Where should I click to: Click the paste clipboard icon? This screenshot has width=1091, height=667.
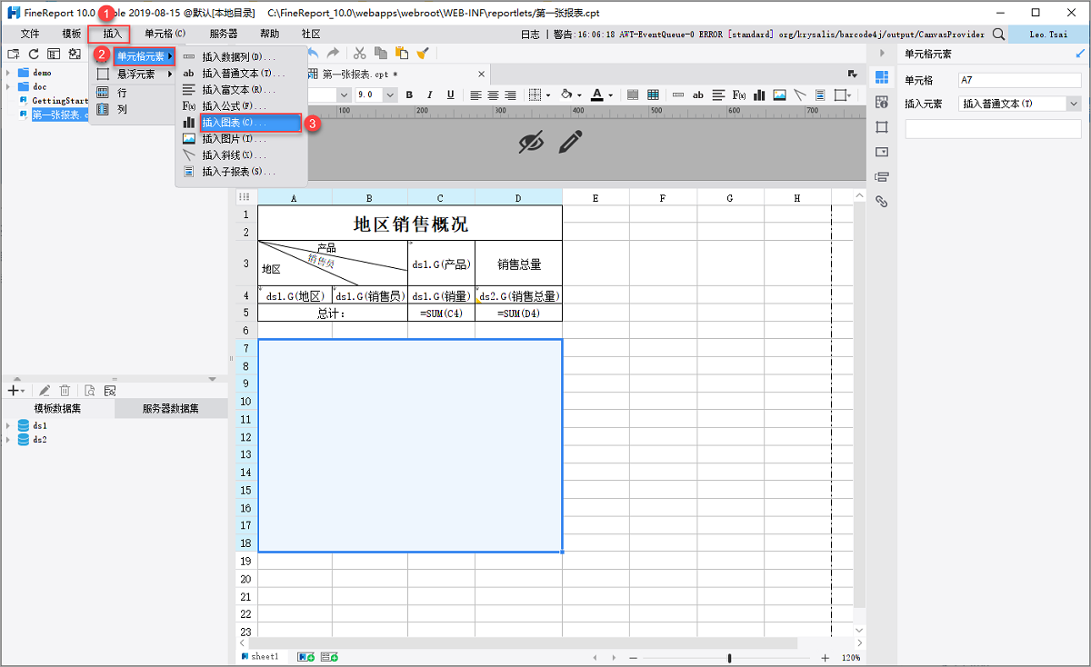(402, 54)
